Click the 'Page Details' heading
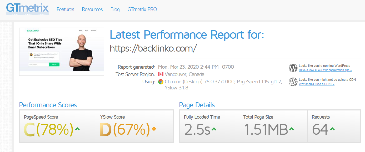365x152 pixels. coord(197,105)
